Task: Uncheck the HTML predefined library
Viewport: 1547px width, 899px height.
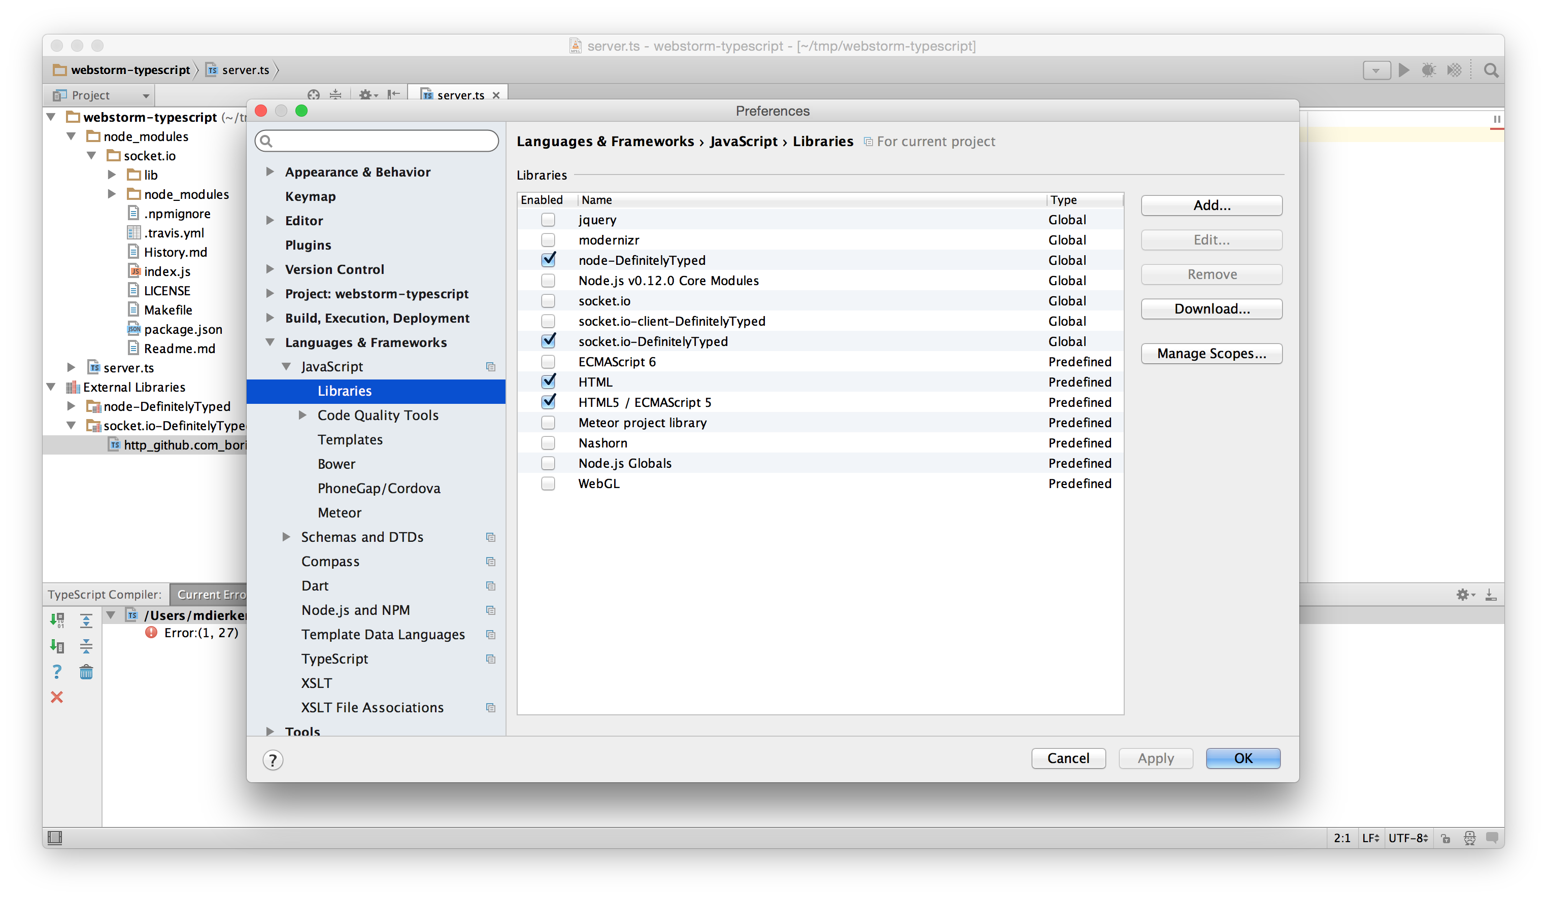Action: (x=548, y=382)
